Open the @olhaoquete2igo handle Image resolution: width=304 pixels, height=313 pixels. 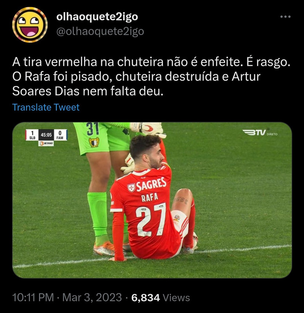100,32
